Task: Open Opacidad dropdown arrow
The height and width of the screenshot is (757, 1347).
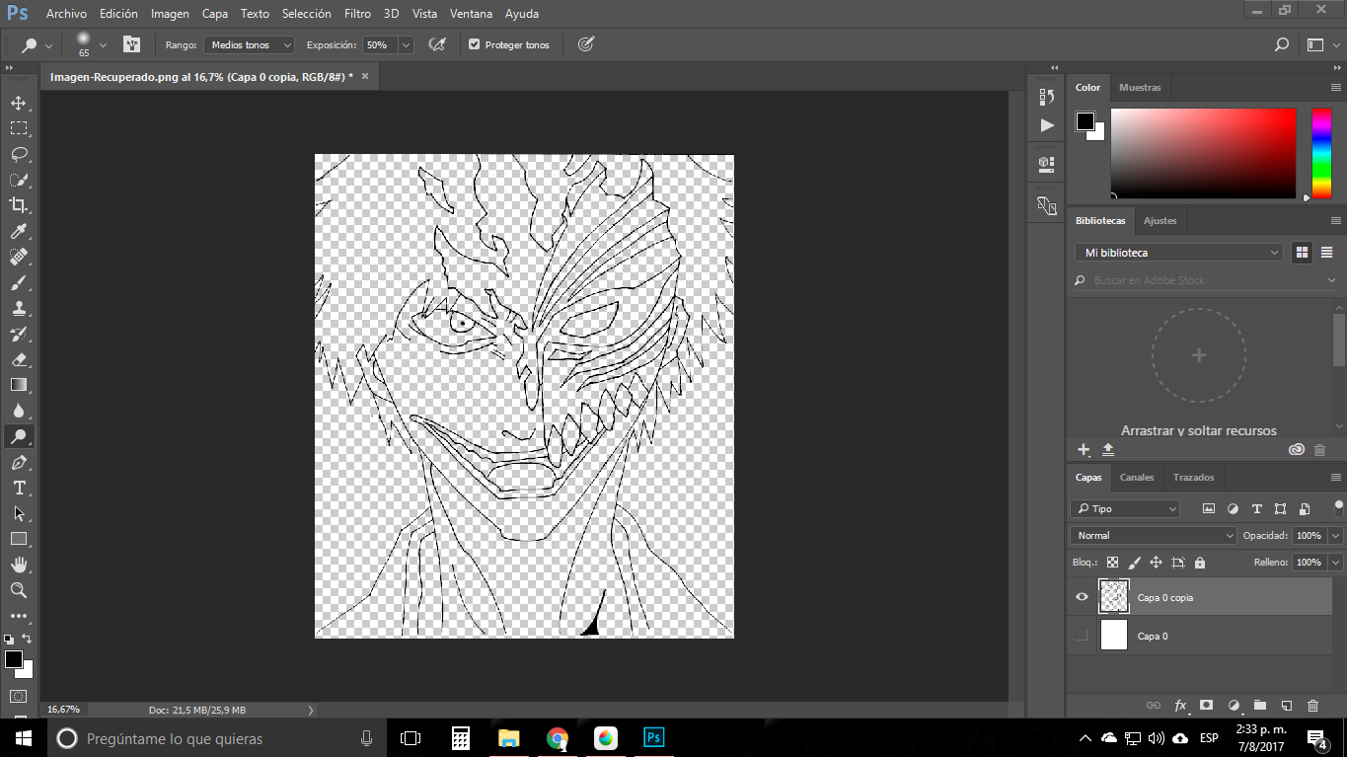Action: [1335, 535]
